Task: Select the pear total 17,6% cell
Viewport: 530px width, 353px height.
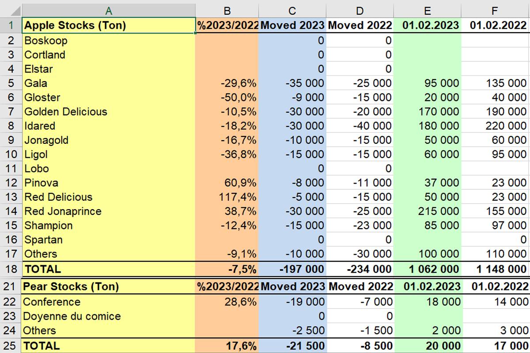Action: 227,345
